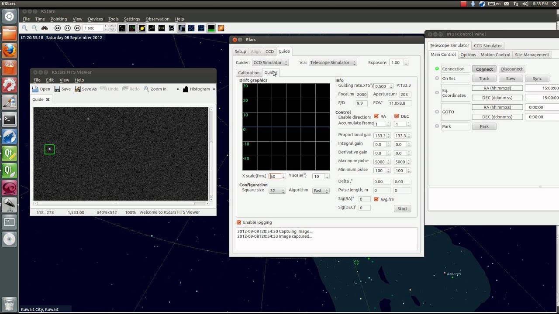Screen dimensions: 559x314
Task: Click Park button in INDI panel
Action: tap(484, 126)
